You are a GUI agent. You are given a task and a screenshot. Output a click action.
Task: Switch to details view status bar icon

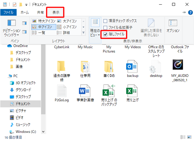coord(183,137)
